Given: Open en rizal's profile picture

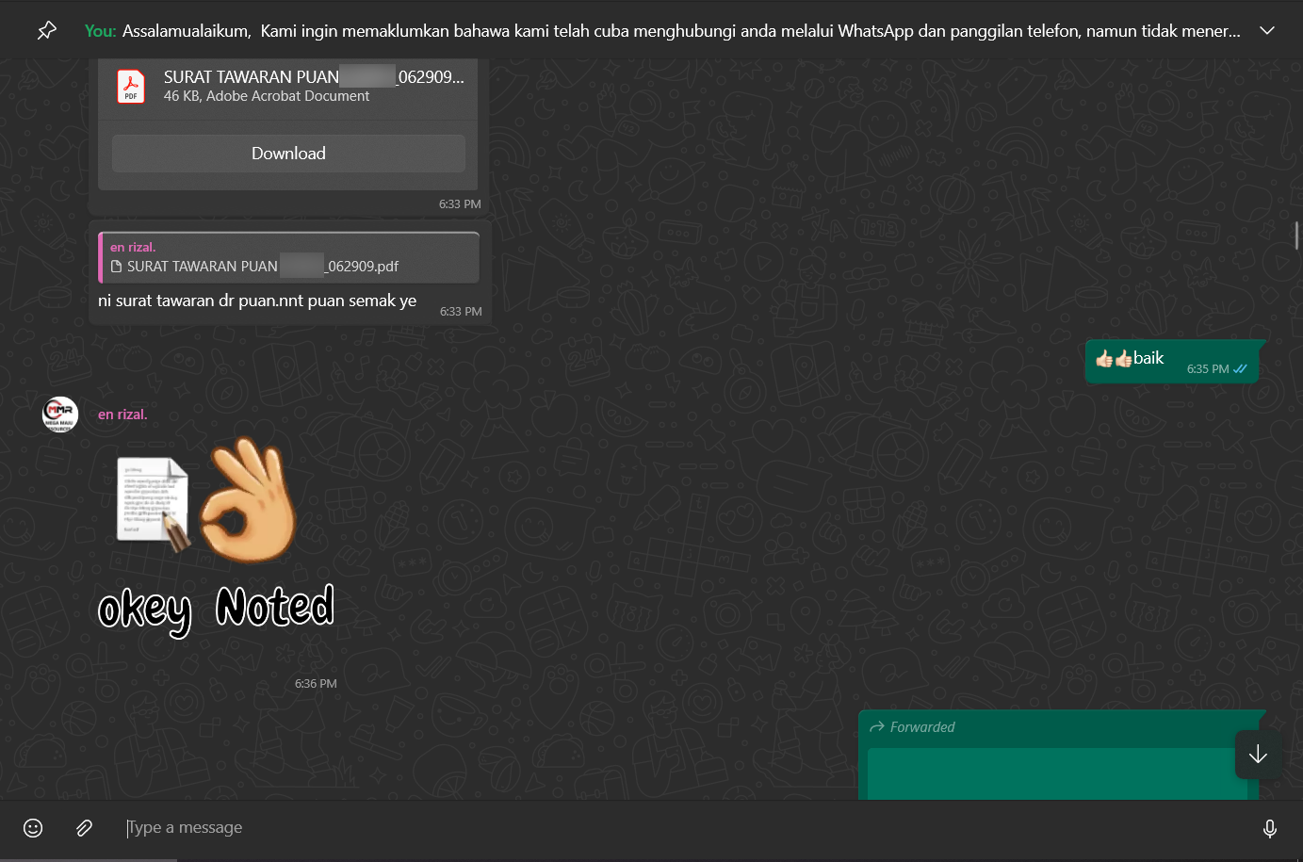Looking at the screenshot, I should [x=60, y=415].
